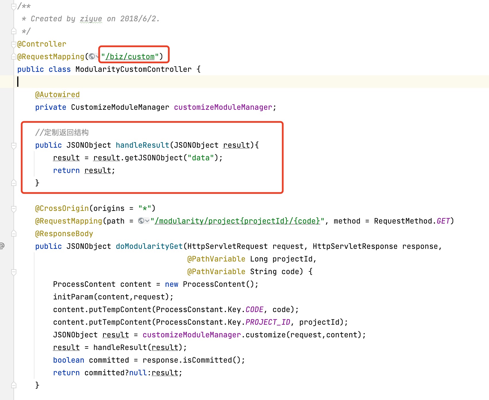Viewport: 489px width, 400px height.
Task: Place the cursor on the highlighted blank caret line
Action: [244, 82]
